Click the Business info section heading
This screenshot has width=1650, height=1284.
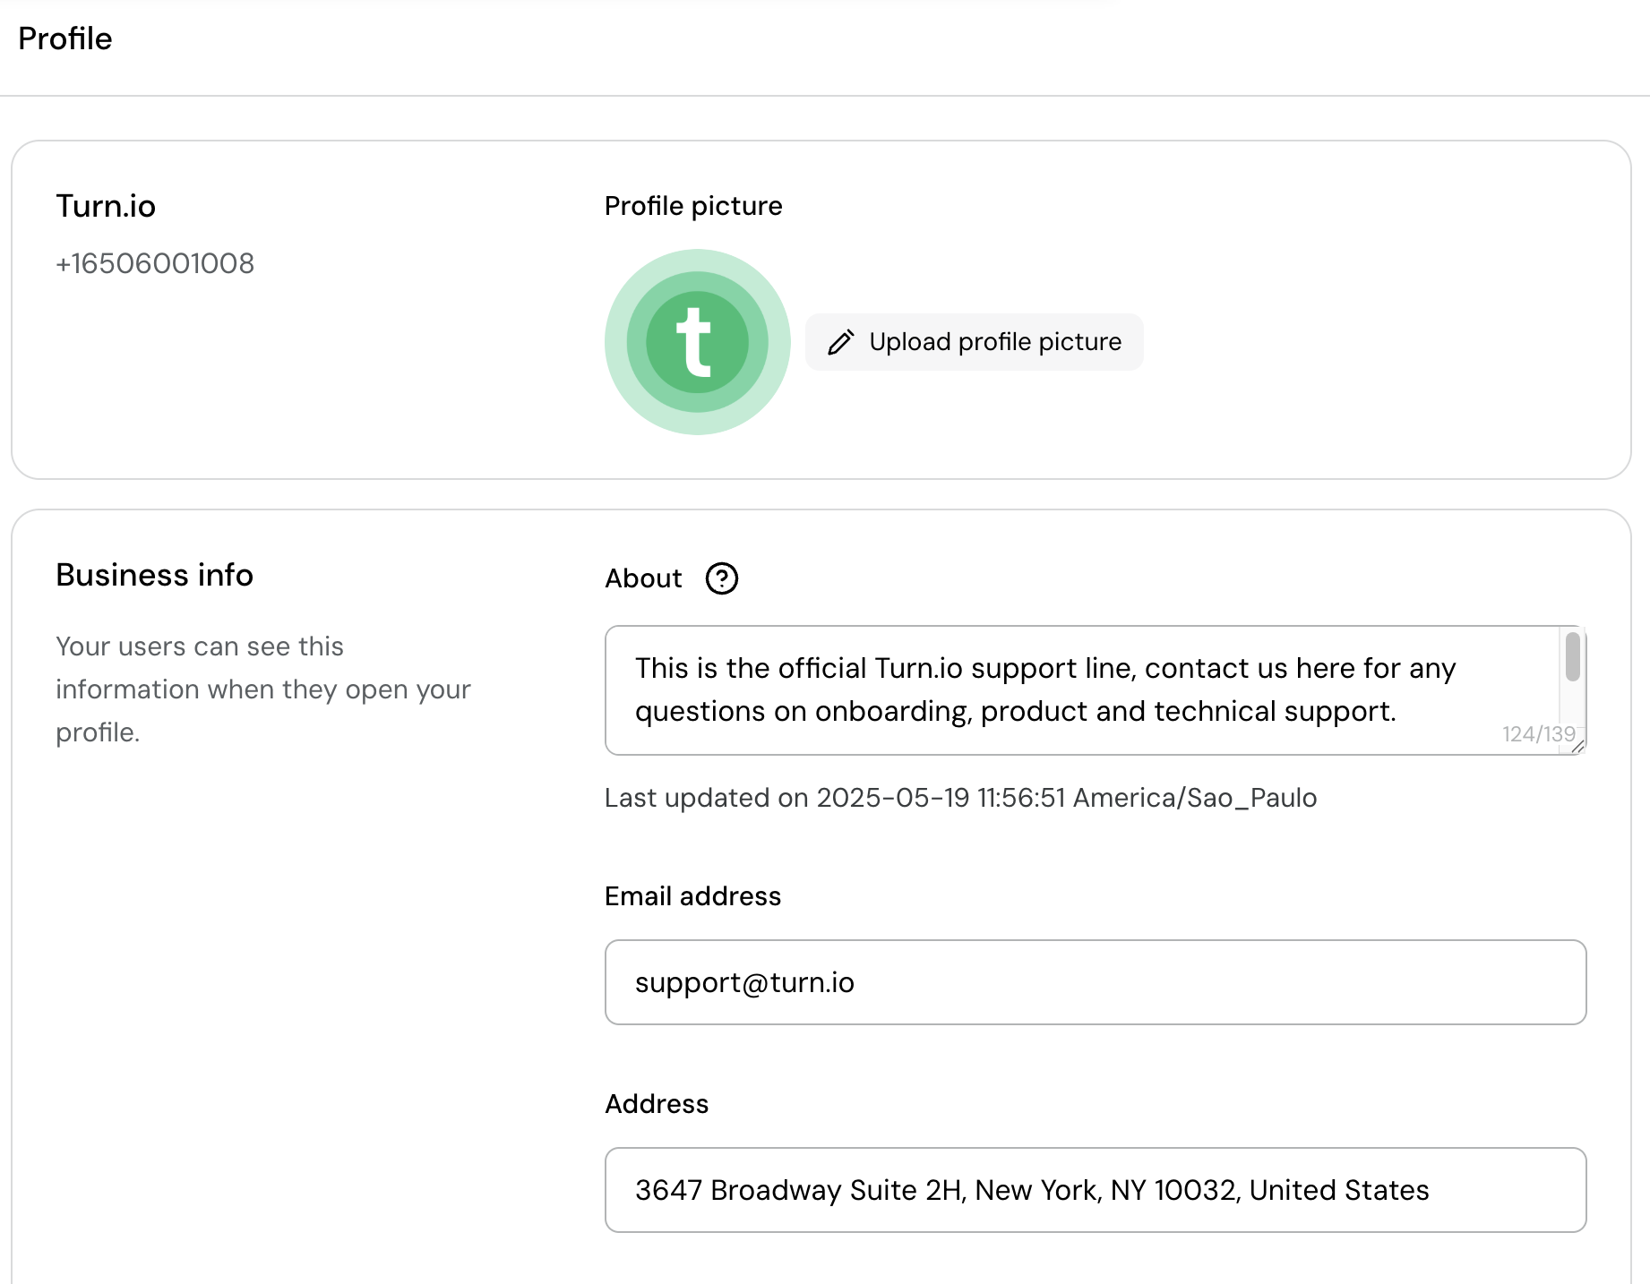coord(154,575)
